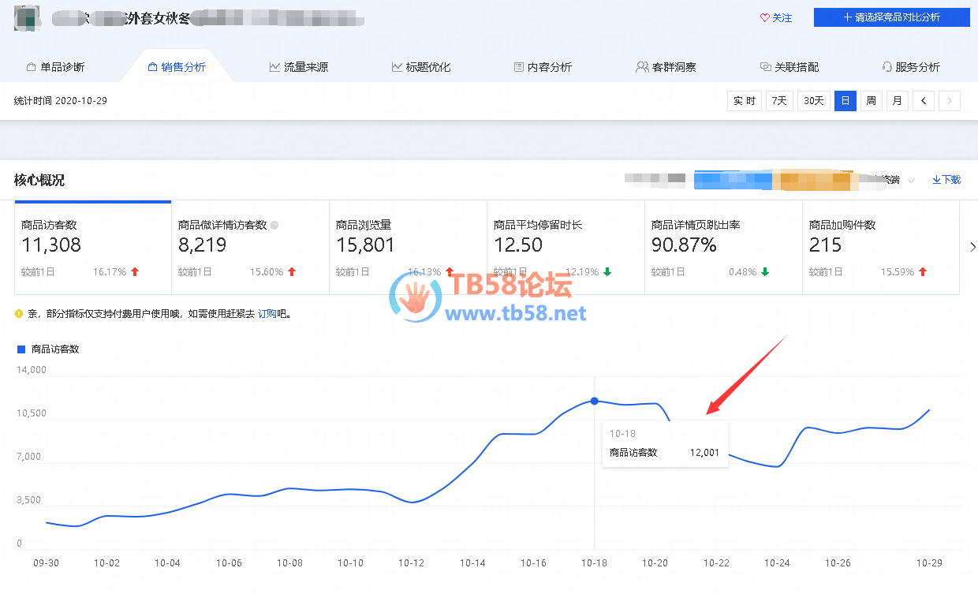Choose the 30天 range button

coord(814,101)
